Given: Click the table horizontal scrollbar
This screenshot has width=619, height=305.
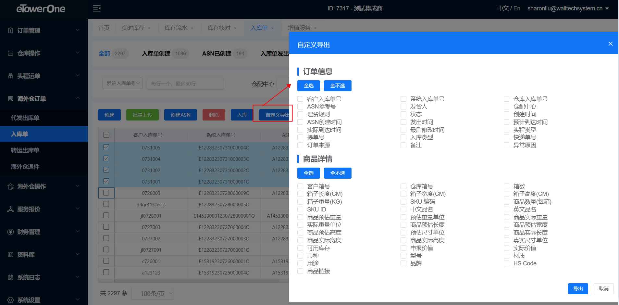Looking at the screenshot, I should 197,281.
